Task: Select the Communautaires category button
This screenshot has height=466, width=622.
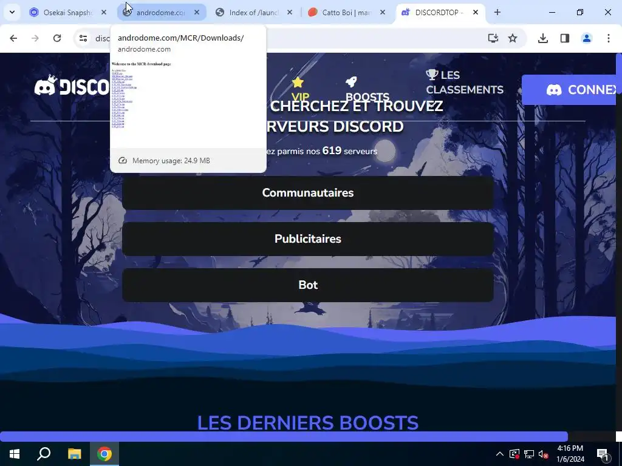Action: (x=308, y=192)
